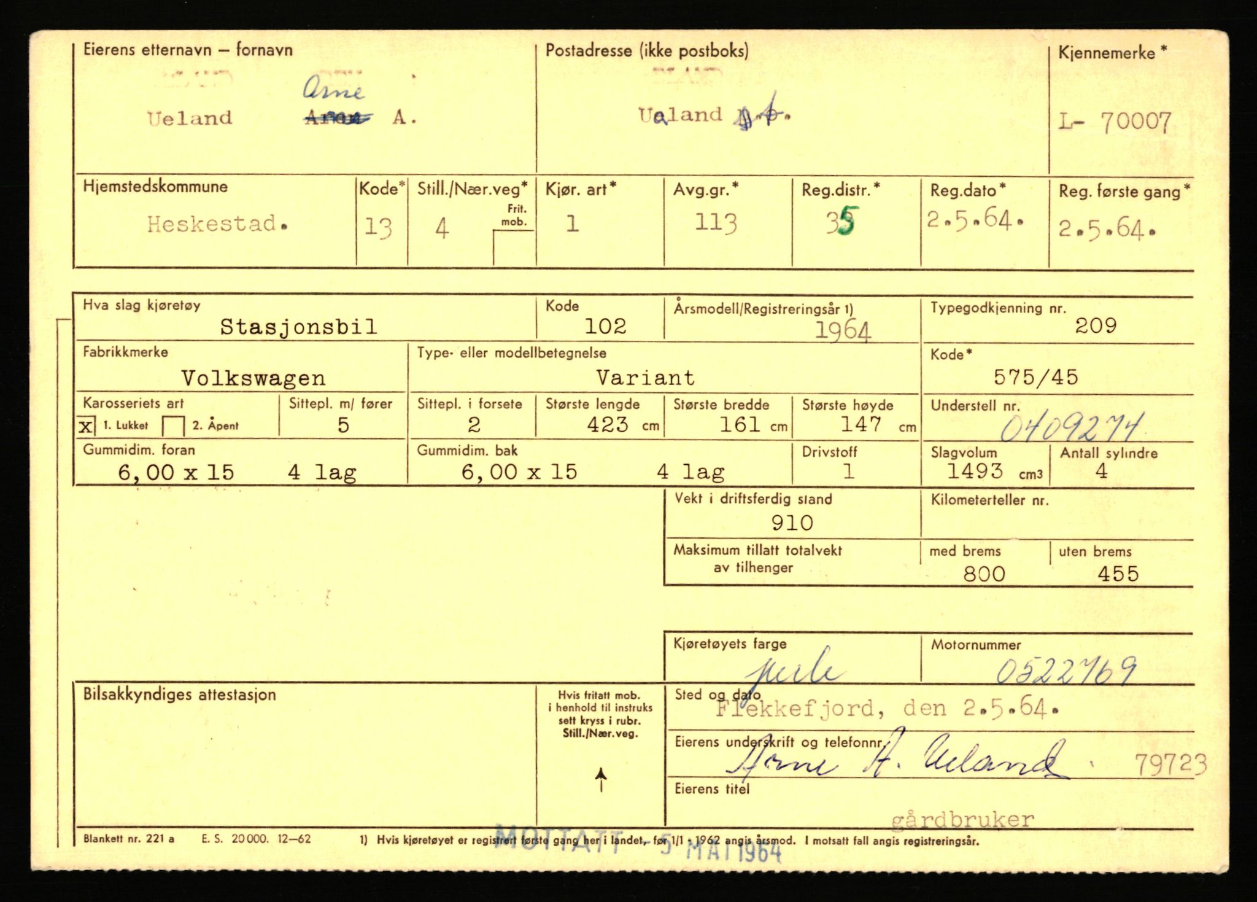This screenshot has height=902, width=1257.
Task: Click the 'Blankett nr. 221 a' text
Action: point(129,839)
